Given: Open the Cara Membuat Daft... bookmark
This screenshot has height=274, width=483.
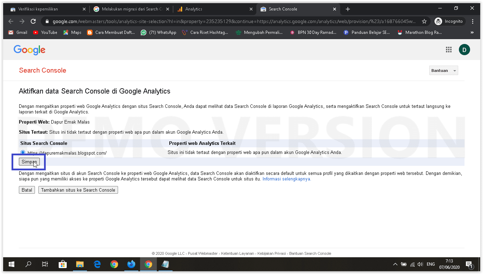Looking at the screenshot, I should [111, 32].
